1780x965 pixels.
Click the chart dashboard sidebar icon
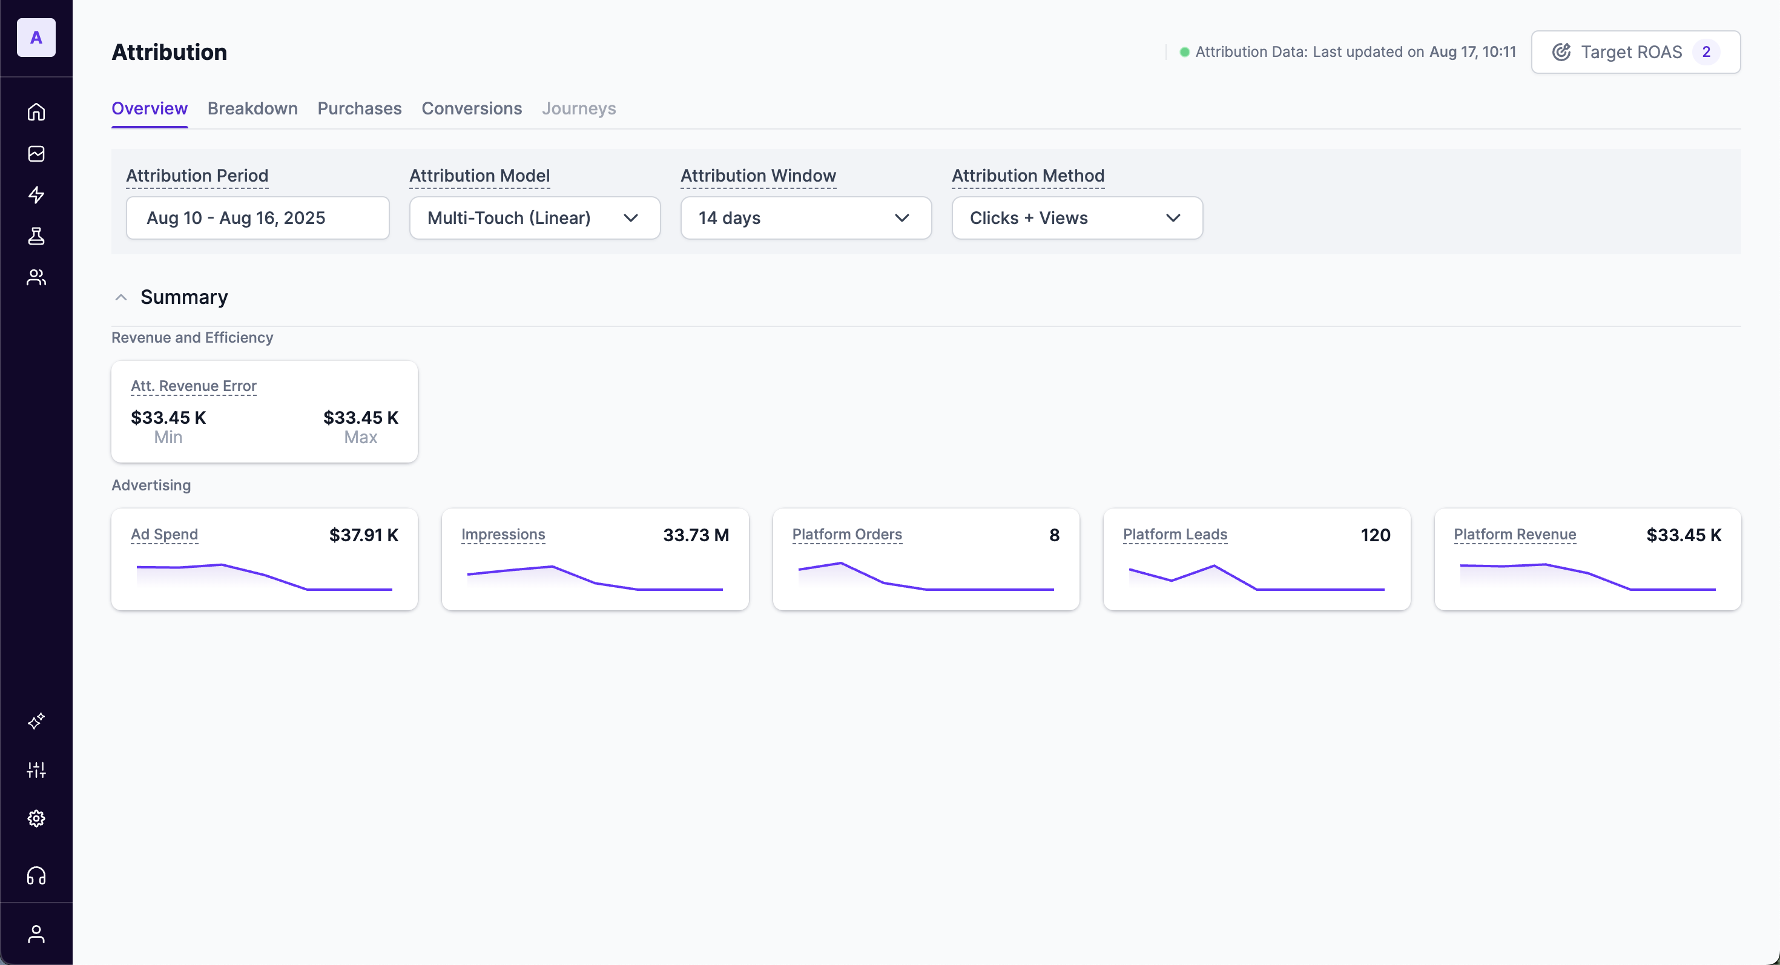tap(36, 153)
